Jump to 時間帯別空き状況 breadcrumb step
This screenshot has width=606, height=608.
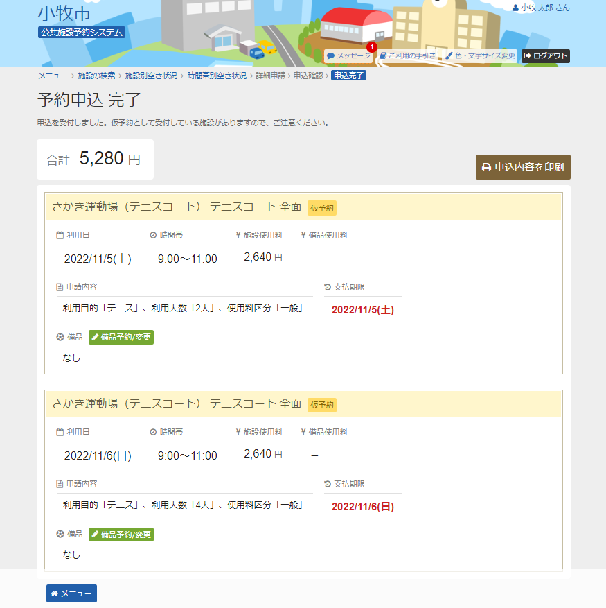pyautogui.click(x=217, y=76)
